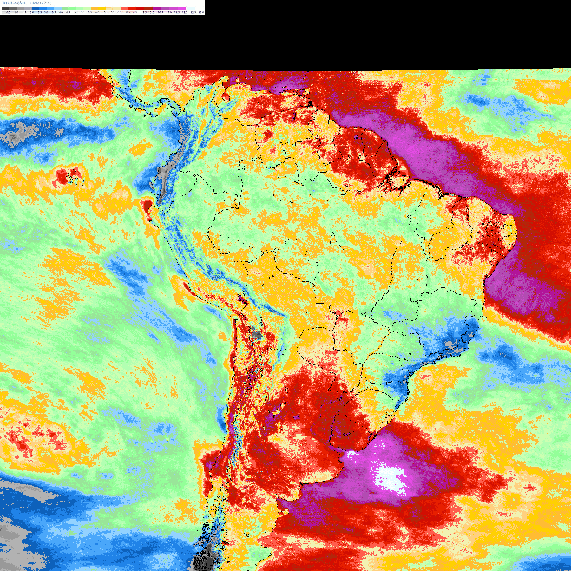This screenshot has width=571, height=571.
Task: Select the yellow swatch between 6.5 and 7.0
Action: [x=102, y=9]
